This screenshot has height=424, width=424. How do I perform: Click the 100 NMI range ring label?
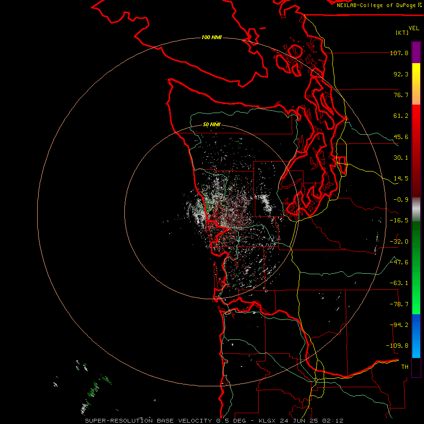[212, 37]
